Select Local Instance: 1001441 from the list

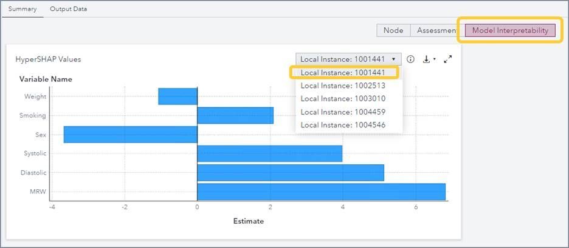343,73
